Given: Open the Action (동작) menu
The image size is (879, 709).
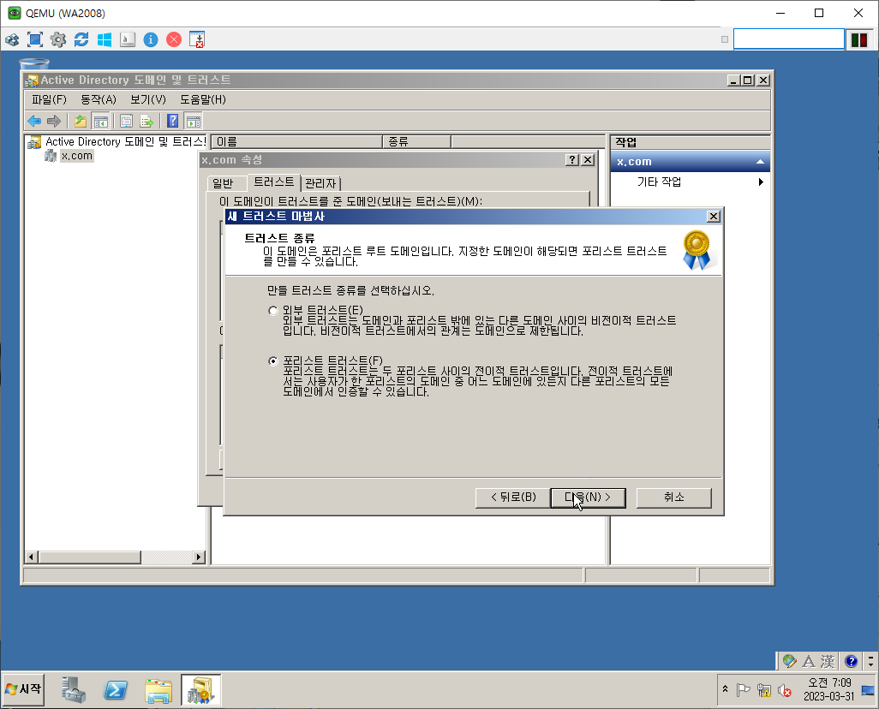Looking at the screenshot, I should 99,100.
